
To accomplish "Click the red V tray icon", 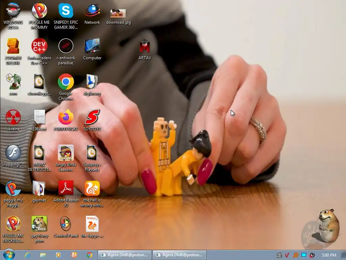I will tap(287, 255).
